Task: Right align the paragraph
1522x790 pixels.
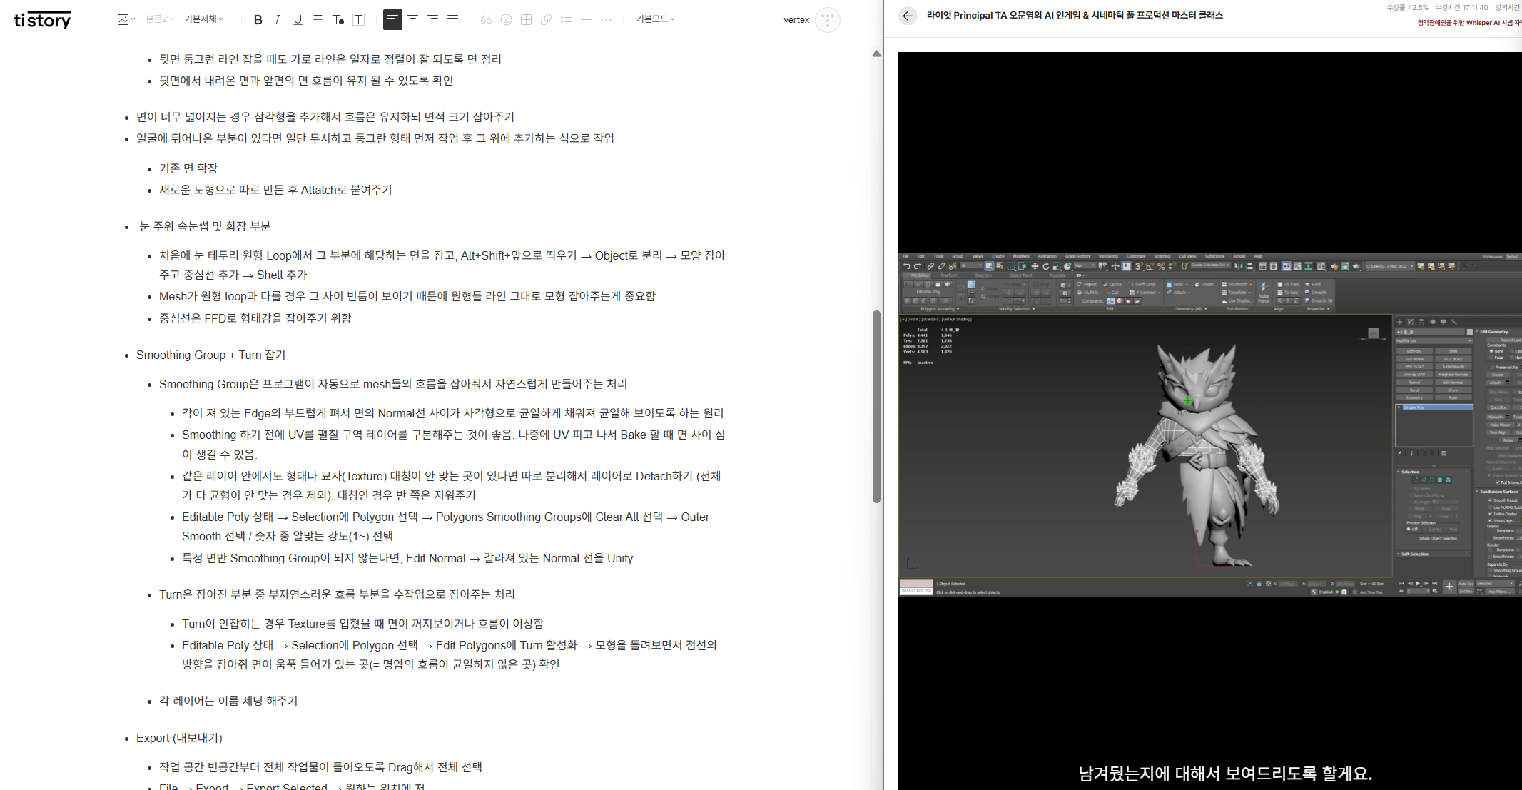Action: click(432, 20)
